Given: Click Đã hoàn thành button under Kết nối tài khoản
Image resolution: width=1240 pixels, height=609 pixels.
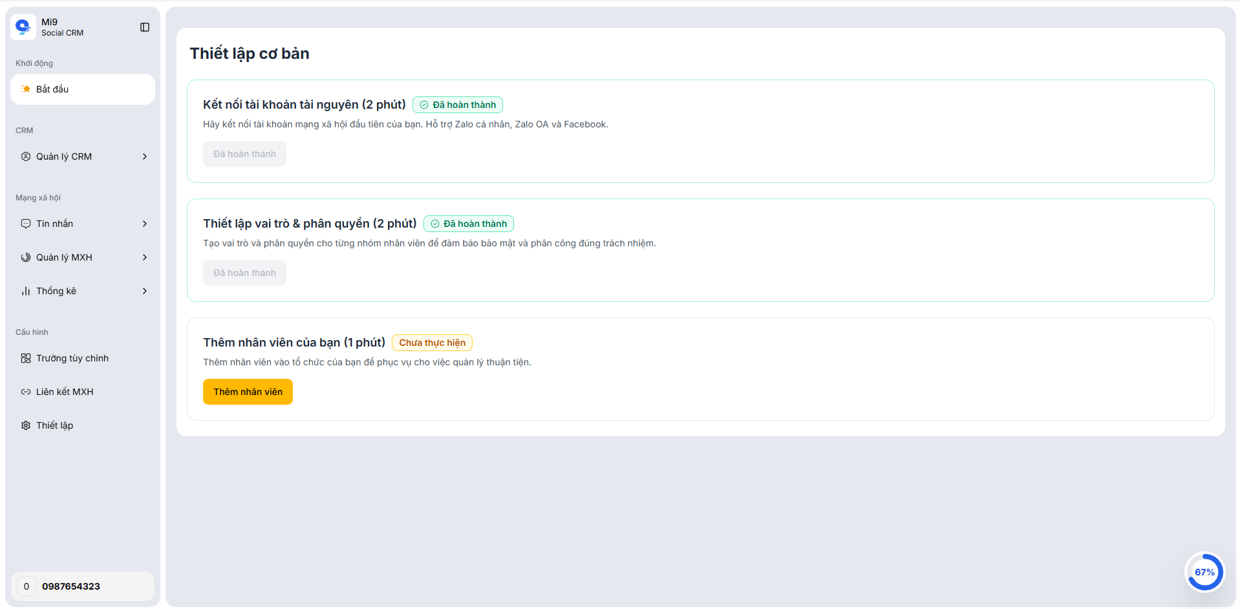Looking at the screenshot, I should (244, 154).
